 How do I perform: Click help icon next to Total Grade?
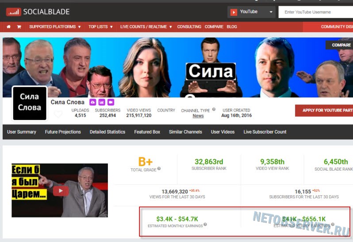point(159,168)
